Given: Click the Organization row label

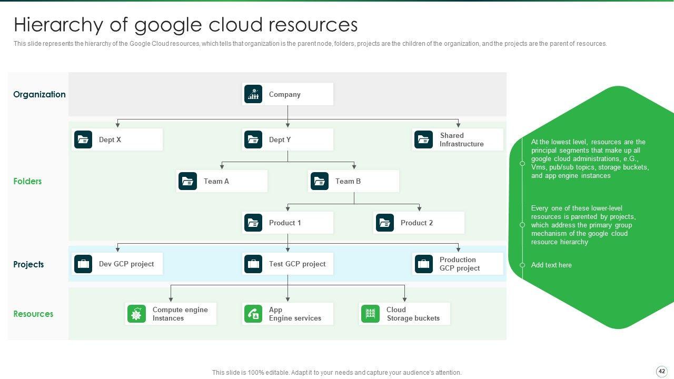Looking at the screenshot, I should [x=39, y=94].
